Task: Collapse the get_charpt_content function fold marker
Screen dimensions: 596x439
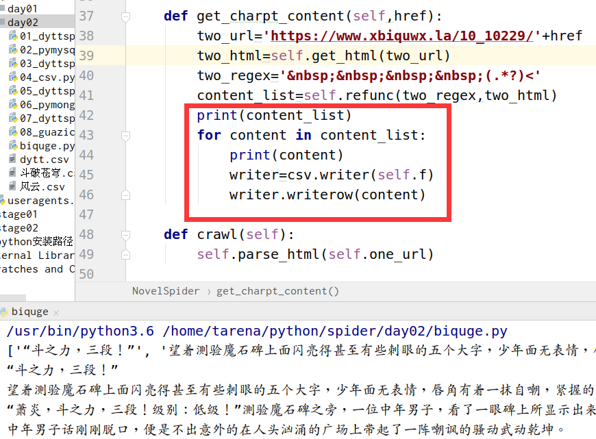Action: 125,16
